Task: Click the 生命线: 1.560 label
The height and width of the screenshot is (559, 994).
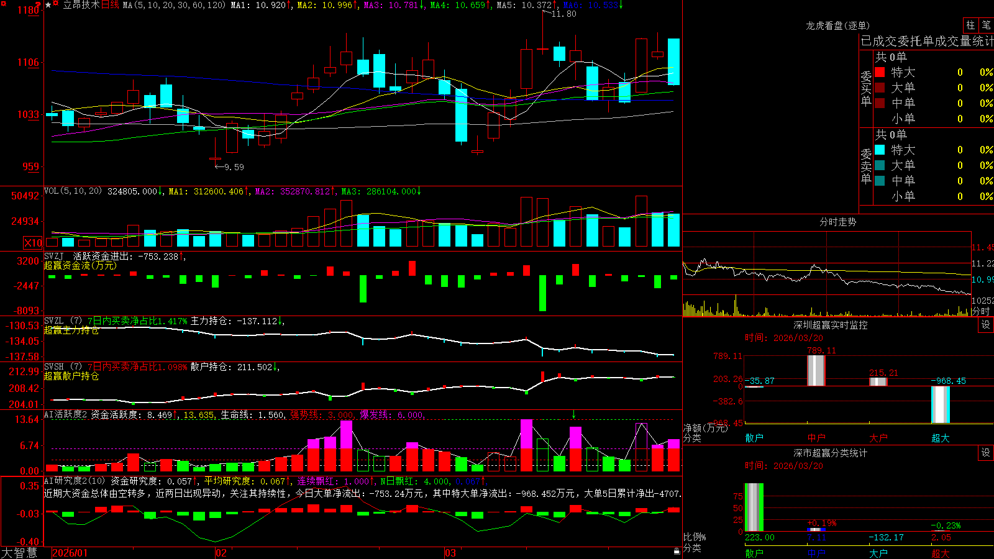Action: point(253,414)
